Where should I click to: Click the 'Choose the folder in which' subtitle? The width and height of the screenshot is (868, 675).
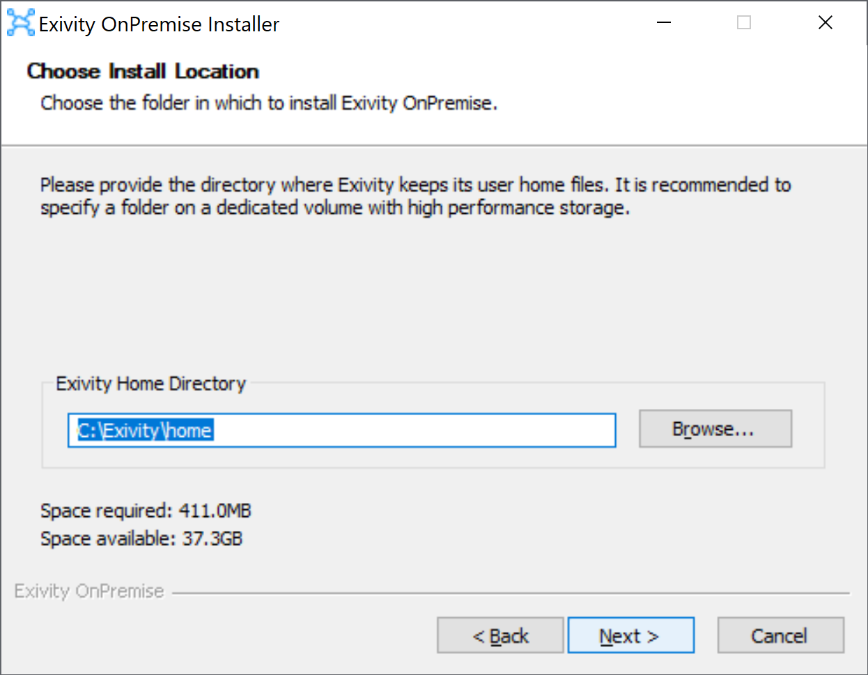point(269,103)
